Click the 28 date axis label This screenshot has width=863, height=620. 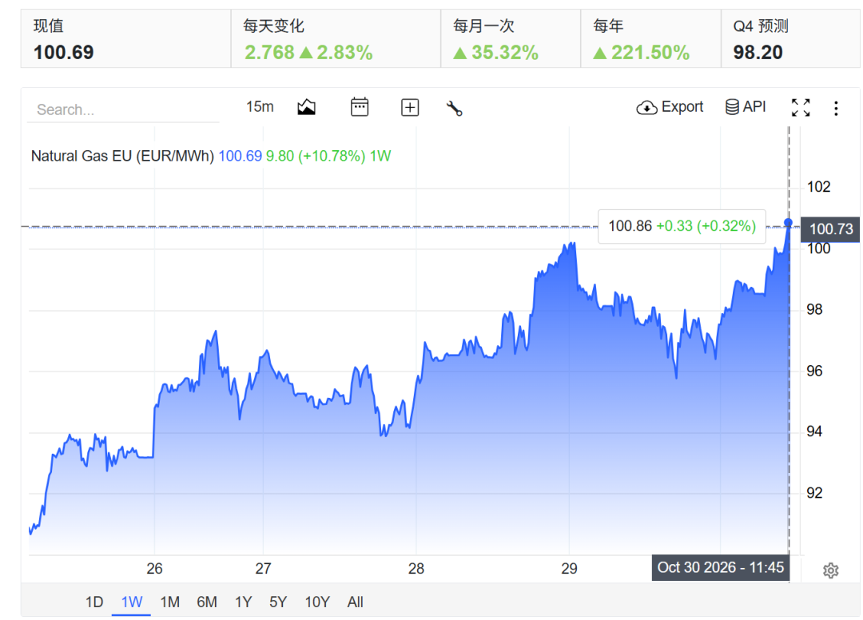(x=416, y=568)
